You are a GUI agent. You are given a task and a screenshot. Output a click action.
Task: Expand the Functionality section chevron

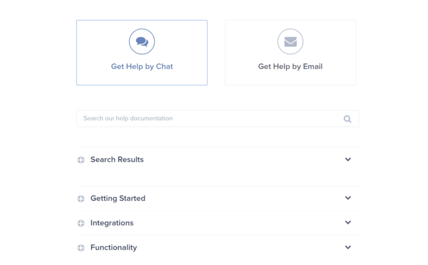pos(348,247)
